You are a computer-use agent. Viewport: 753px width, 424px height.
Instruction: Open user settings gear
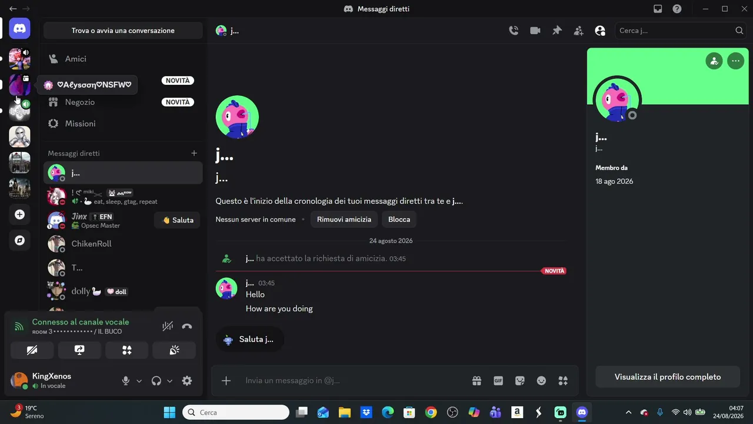click(x=187, y=381)
